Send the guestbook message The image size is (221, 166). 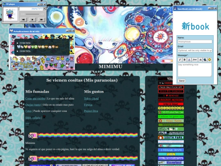pyautogui.click(x=182, y=81)
